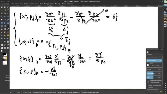Viewport: 167px width, 94px height.
Task: Launch the terminal from the panel
Action: point(165,9)
